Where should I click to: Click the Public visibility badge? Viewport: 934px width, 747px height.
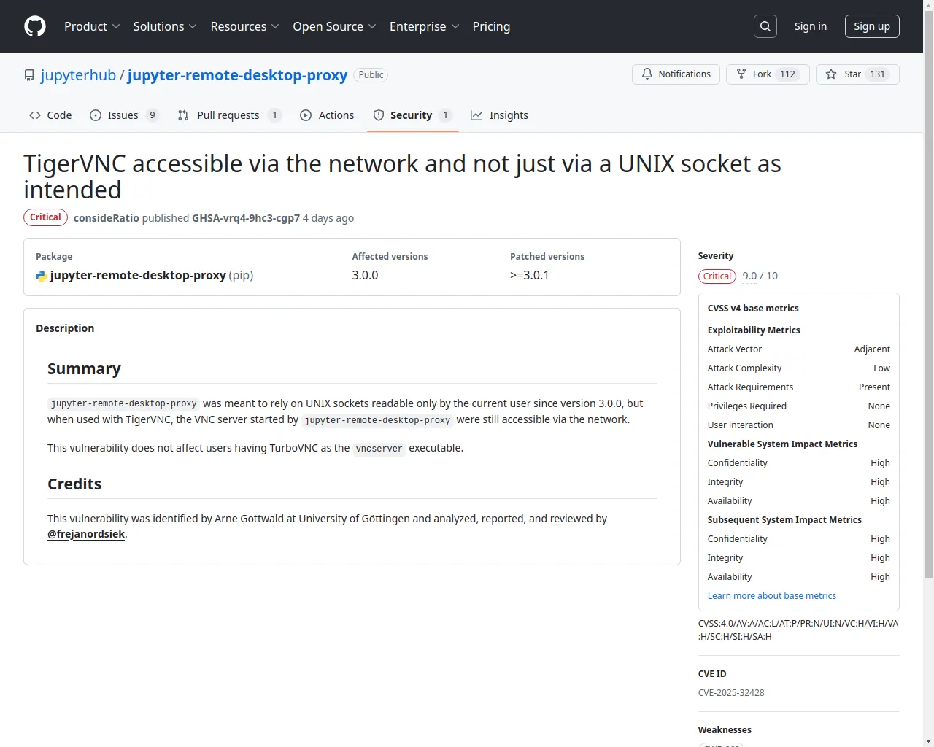click(x=371, y=75)
